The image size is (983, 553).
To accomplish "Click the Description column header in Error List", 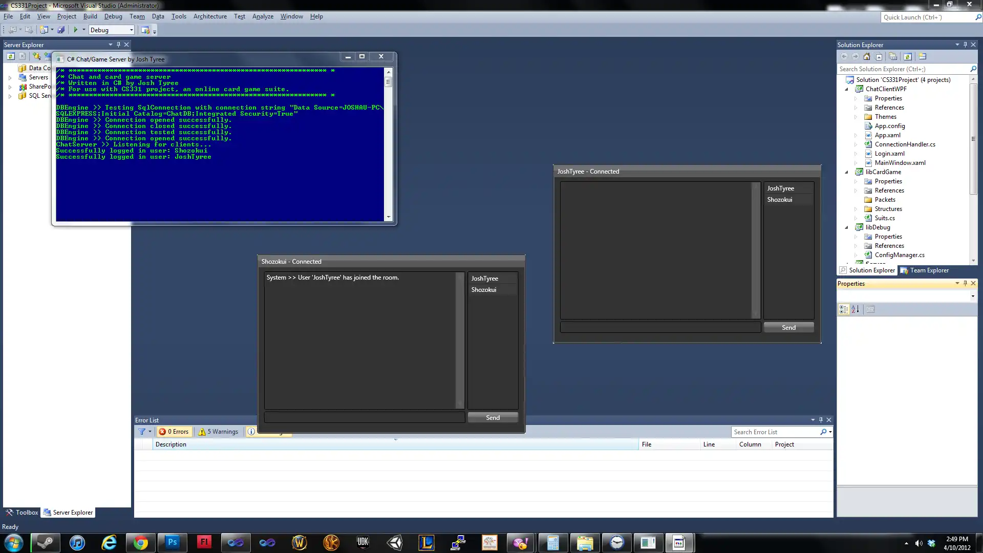I will pos(396,444).
